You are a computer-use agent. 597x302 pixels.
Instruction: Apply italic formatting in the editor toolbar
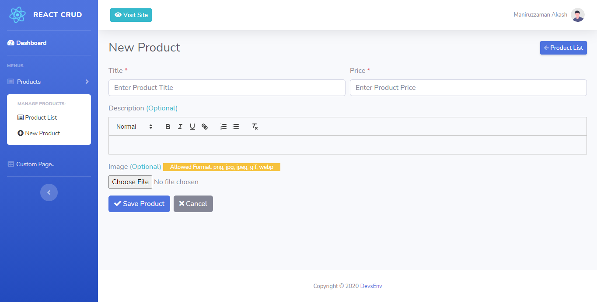(180, 127)
